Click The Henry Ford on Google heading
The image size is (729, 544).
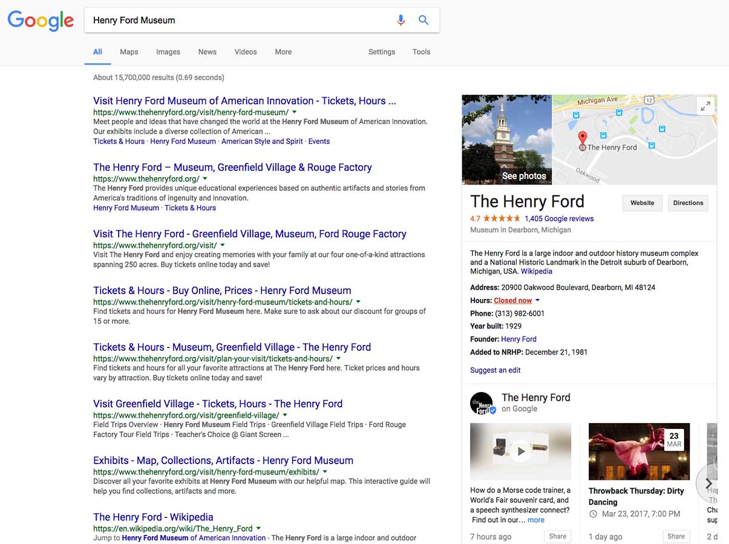coord(536,398)
